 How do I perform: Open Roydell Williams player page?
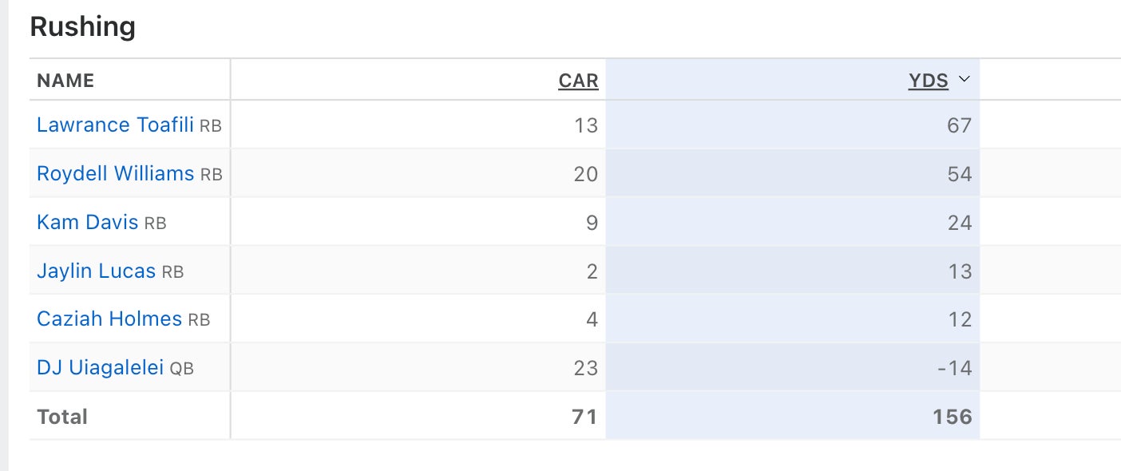click(x=115, y=174)
